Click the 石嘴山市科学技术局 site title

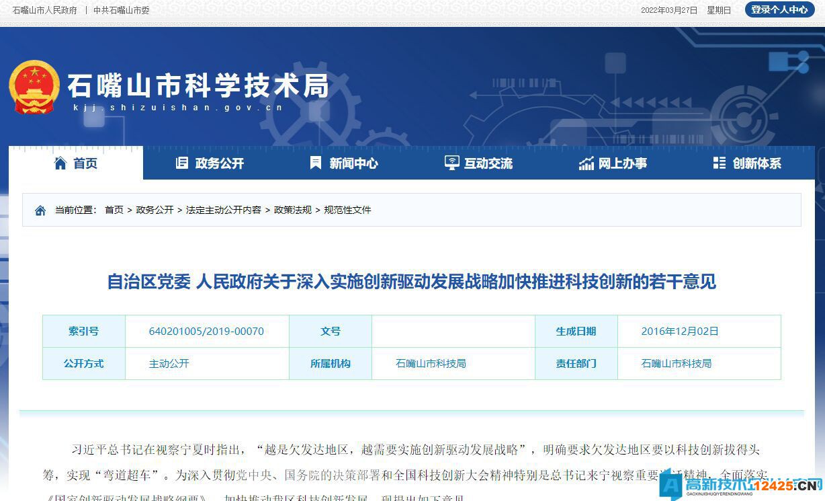click(x=198, y=86)
